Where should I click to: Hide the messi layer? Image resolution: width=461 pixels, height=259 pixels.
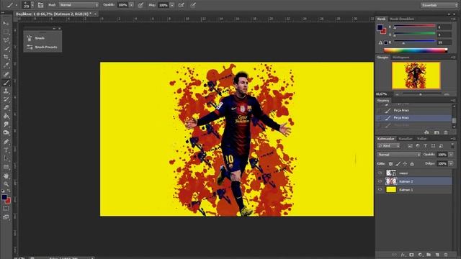[380, 173]
